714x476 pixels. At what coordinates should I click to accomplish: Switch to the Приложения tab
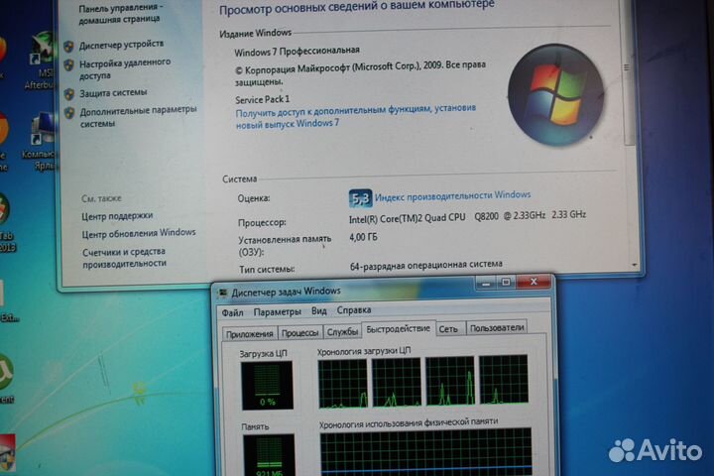point(250,333)
